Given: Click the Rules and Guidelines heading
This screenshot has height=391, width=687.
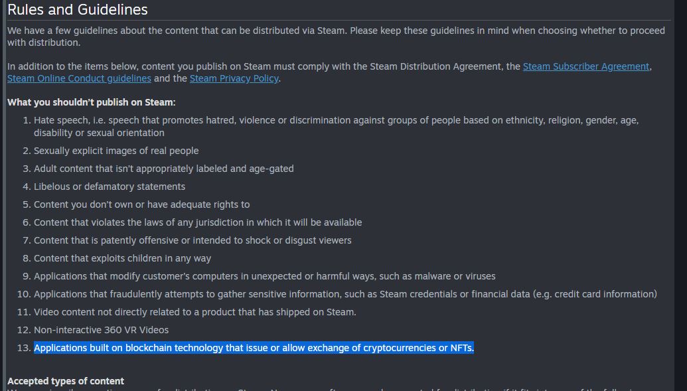Looking at the screenshot, I should pos(78,10).
